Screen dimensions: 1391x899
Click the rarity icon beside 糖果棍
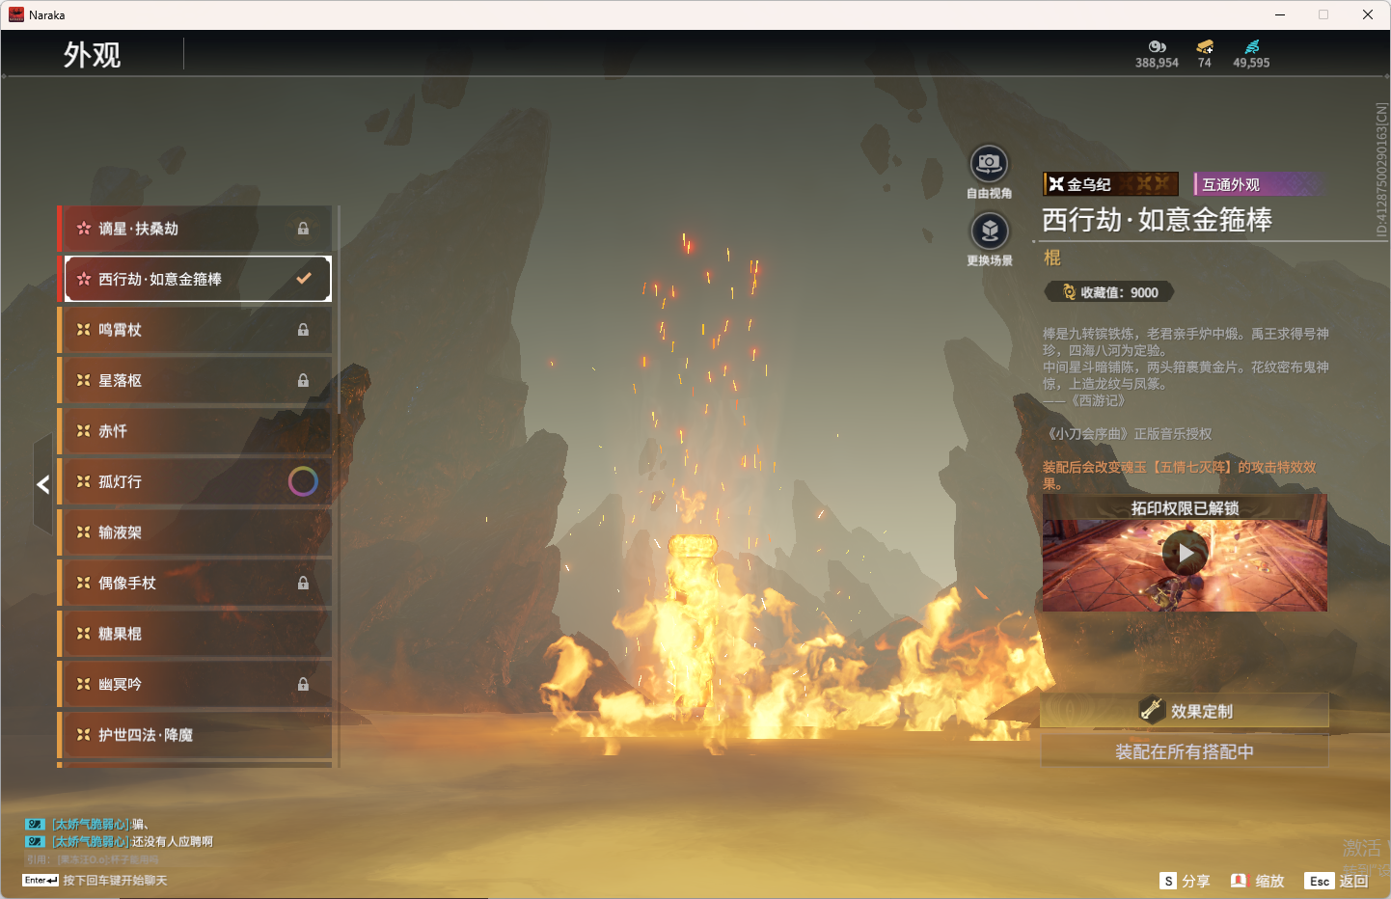84,634
